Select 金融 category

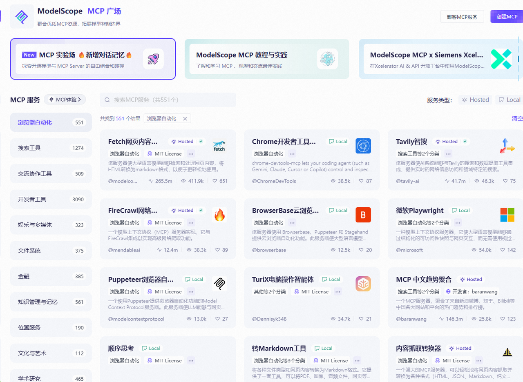(51, 276)
